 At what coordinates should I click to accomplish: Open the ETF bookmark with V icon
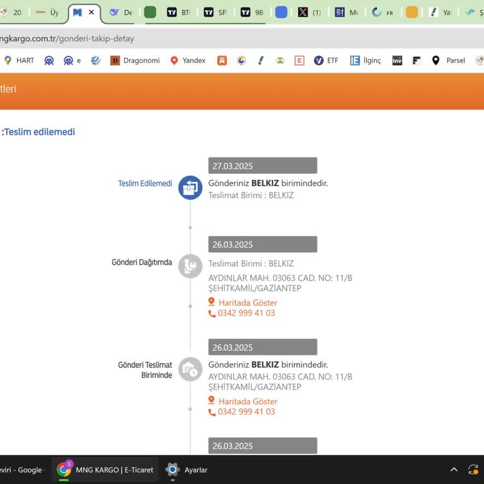click(x=326, y=60)
